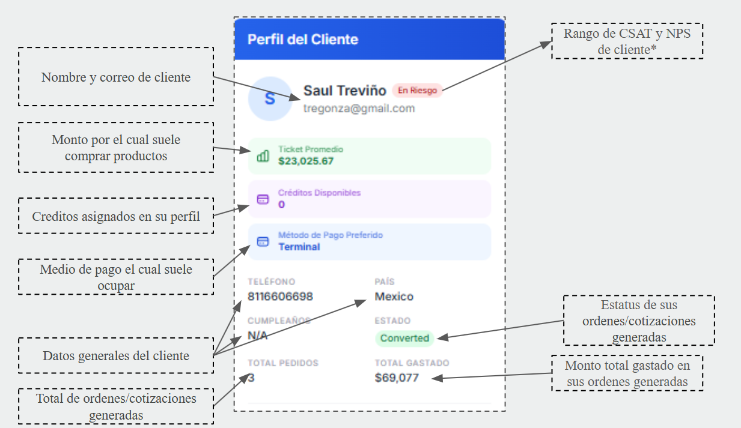
Task: Click the circular avatar with letter S
Action: click(x=269, y=99)
